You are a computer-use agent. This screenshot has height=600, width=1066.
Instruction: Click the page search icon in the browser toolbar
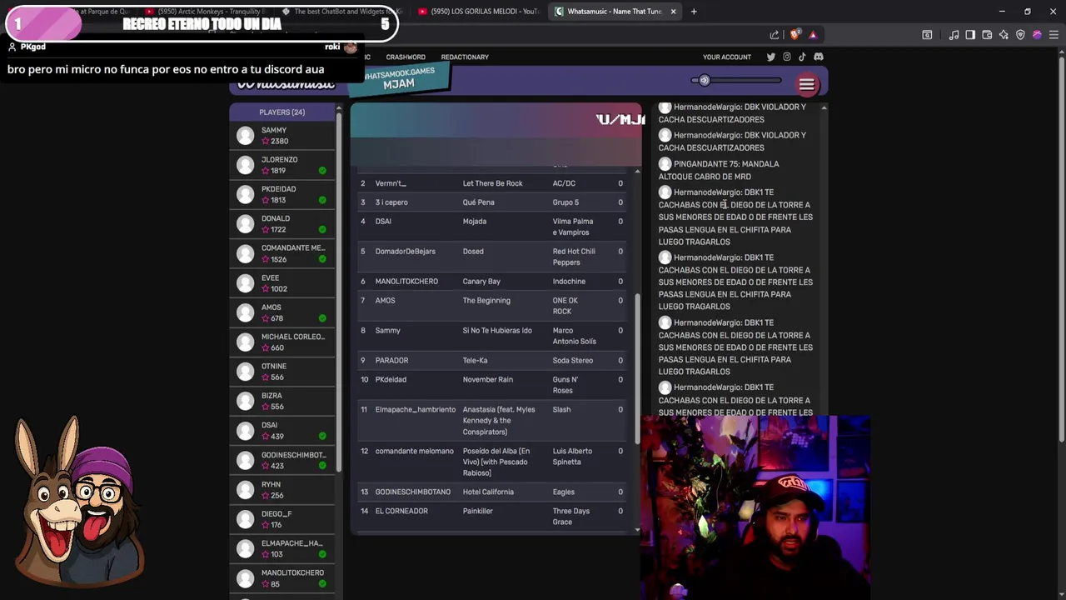[x=927, y=35]
